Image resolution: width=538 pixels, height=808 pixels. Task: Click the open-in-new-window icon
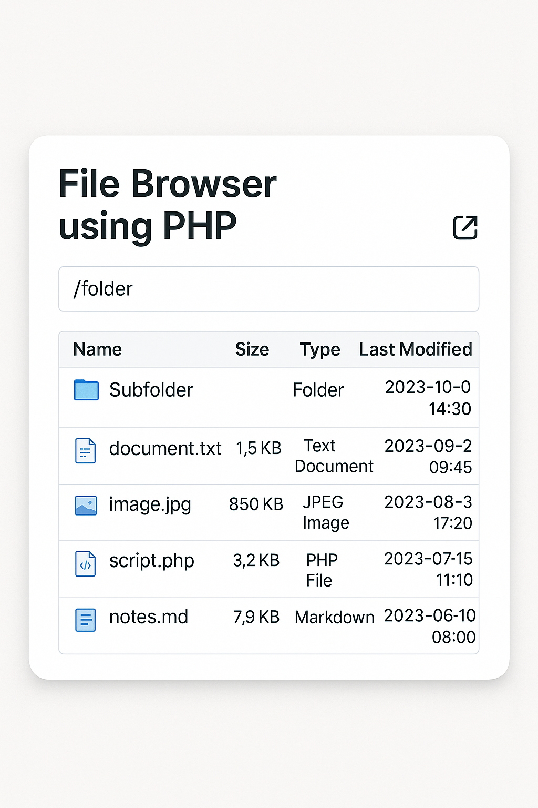[465, 227]
